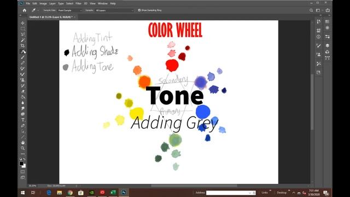Image resolution: width=350 pixels, height=197 pixels.
Task: Close the Untitled-1 document tab
Action: [x=75, y=17]
